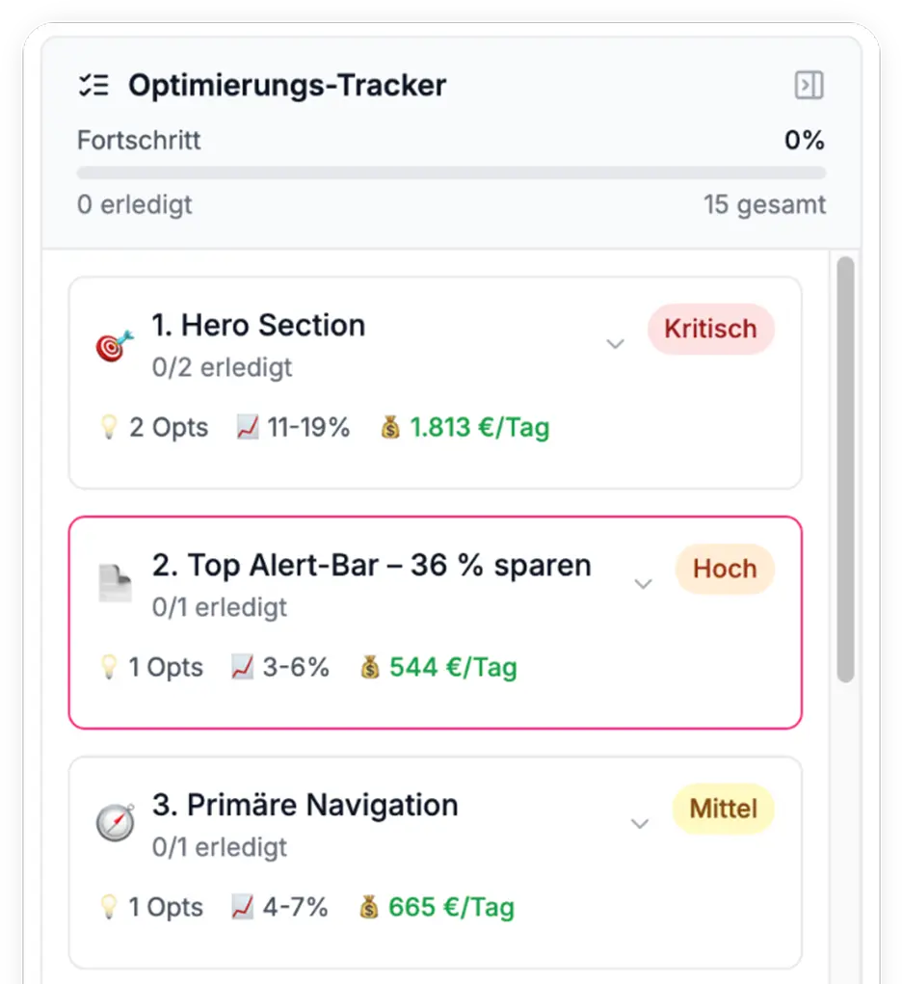Click the 0/2 erledigt label on Hero Section

click(222, 367)
